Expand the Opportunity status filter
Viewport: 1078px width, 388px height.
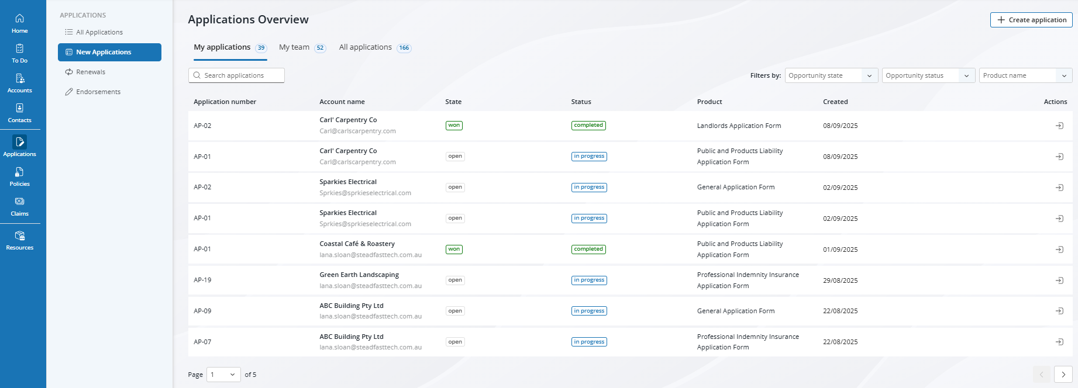[x=928, y=75]
